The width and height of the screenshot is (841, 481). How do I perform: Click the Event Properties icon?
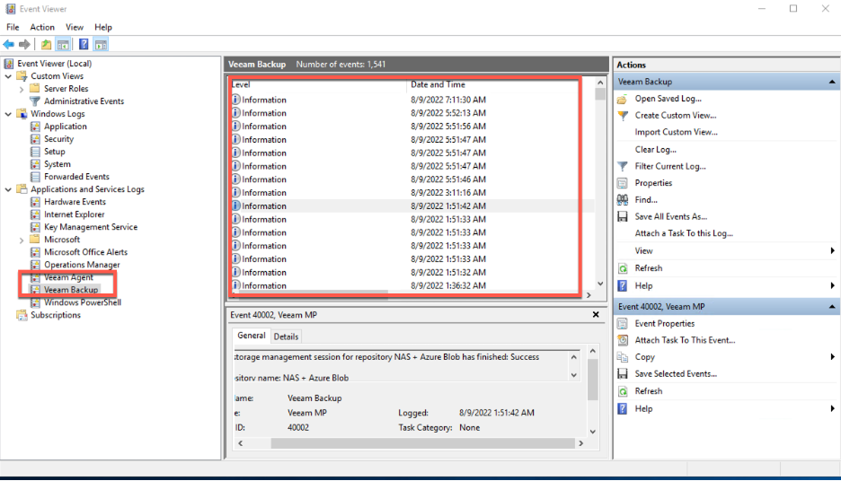click(623, 324)
